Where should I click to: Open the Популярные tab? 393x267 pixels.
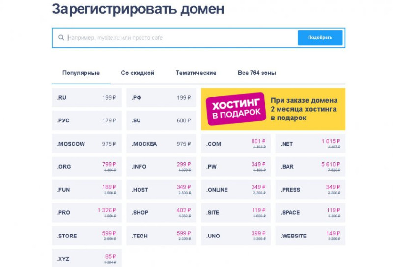[x=81, y=73]
